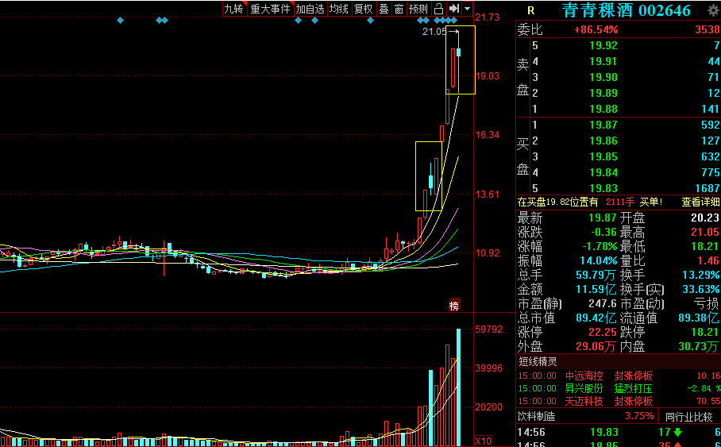The image size is (721, 447).
Task: Click the 最低 value 18.21
Action: (705, 246)
